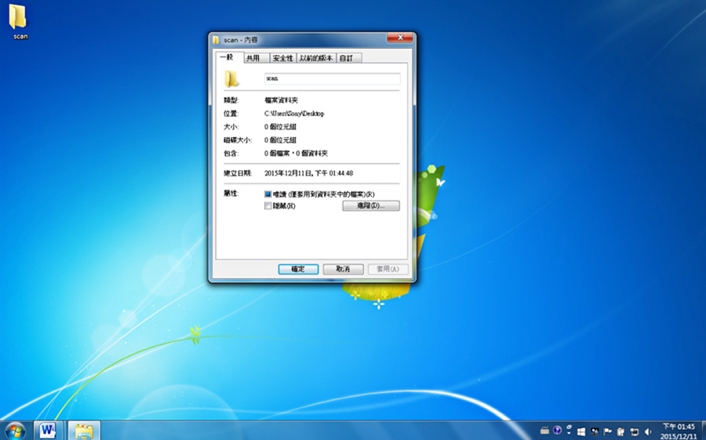Click the 套用(A) button

[x=388, y=269]
